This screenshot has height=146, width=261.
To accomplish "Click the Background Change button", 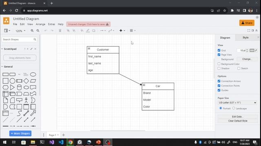I will point(247,59).
